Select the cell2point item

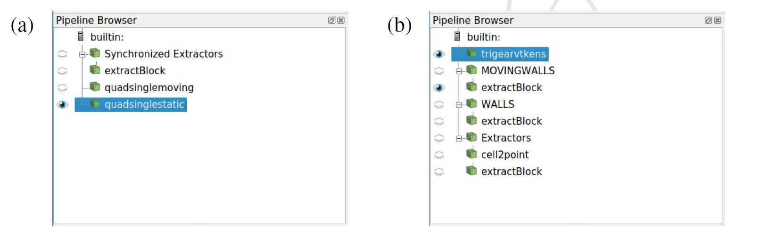click(505, 155)
